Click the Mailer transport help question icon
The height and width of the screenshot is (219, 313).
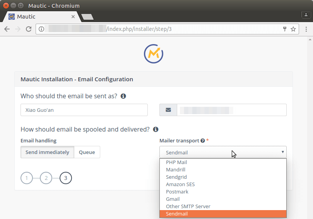[x=202, y=141]
